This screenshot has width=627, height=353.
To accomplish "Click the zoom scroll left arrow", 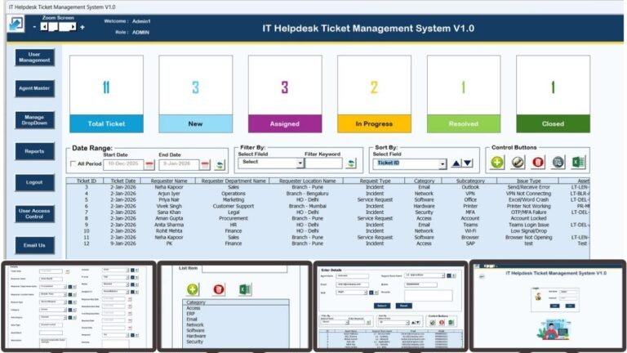I will pyautogui.click(x=44, y=27).
